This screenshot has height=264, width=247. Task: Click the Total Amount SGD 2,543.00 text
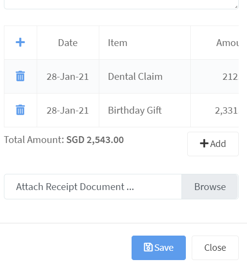64,140
